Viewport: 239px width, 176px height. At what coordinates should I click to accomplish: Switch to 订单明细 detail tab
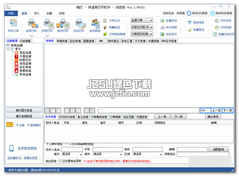pyautogui.click(x=115, y=117)
